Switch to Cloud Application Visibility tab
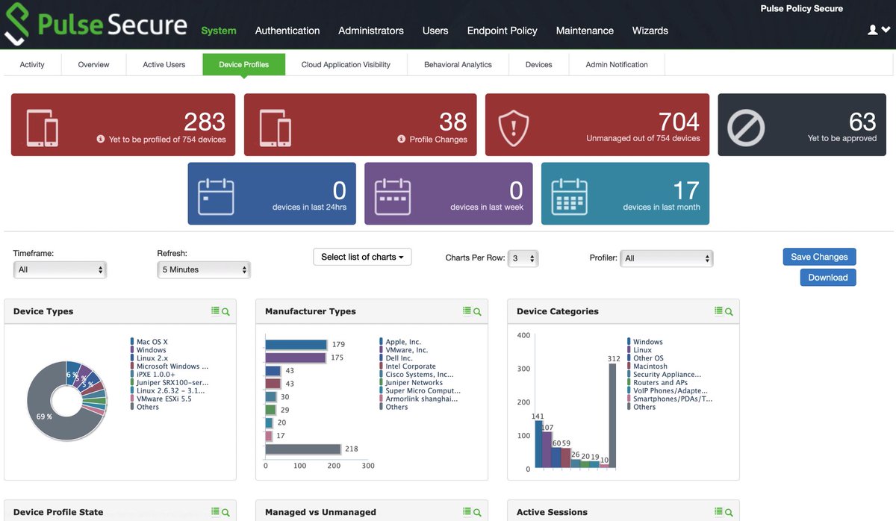The image size is (896, 521). pos(346,64)
